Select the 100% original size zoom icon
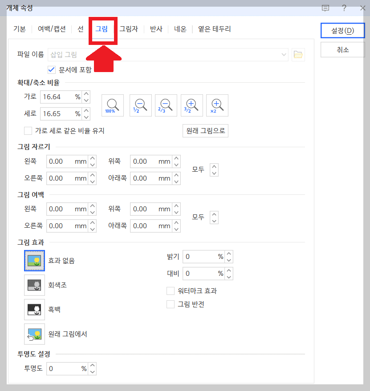Image resolution: width=370 pixels, height=391 pixels. (x=112, y=105)
